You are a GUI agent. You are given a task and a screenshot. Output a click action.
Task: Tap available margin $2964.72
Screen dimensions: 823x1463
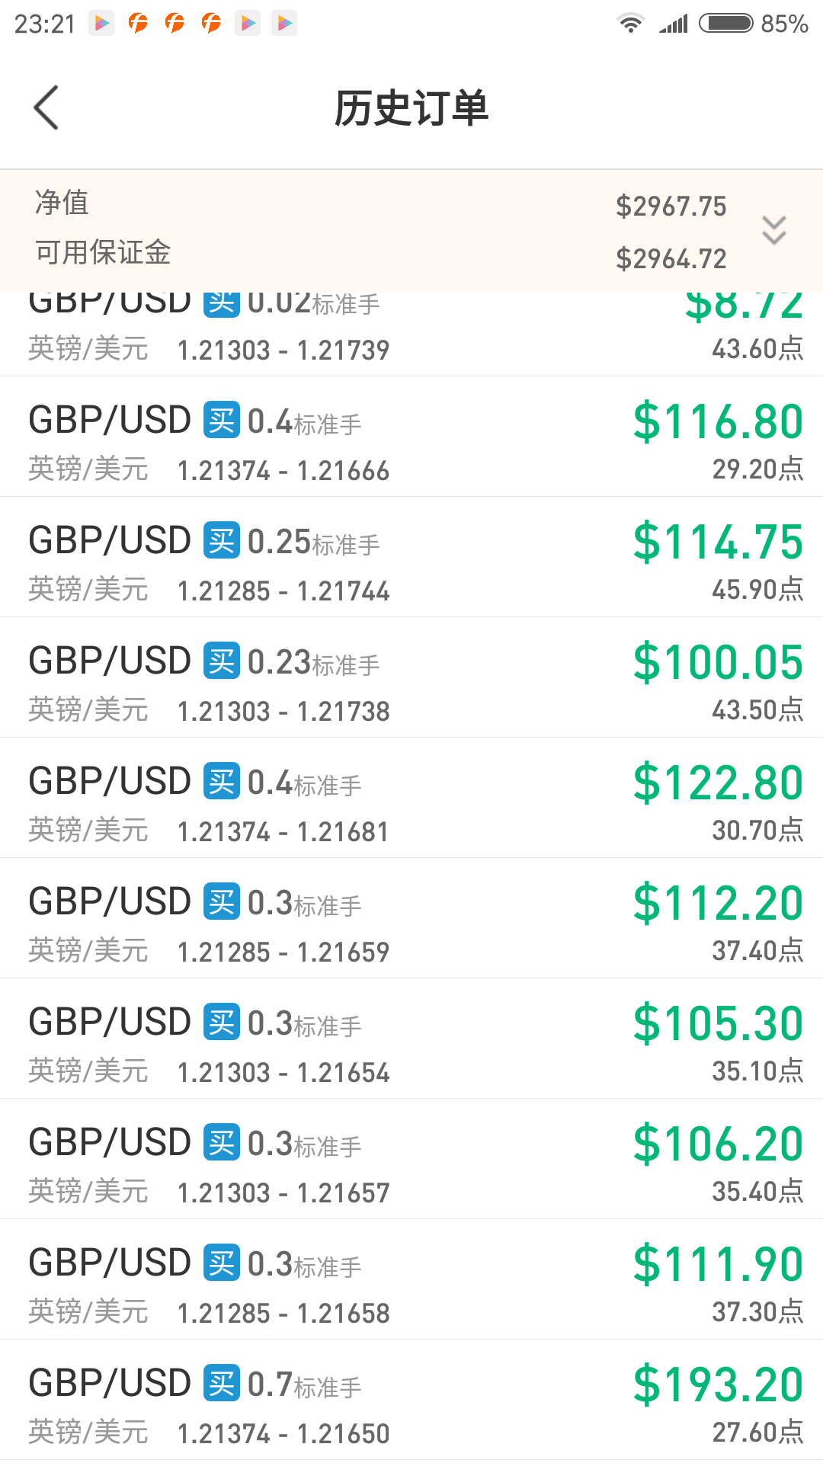pyautogui.click(x=671, y=258)
